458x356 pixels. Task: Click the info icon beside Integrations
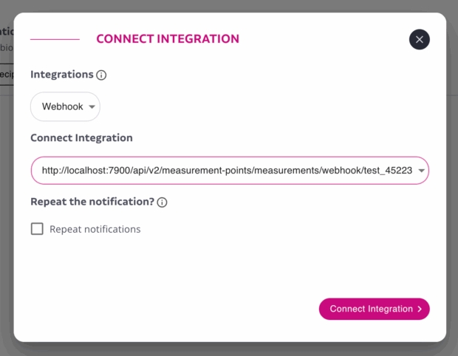pos(102,75)
